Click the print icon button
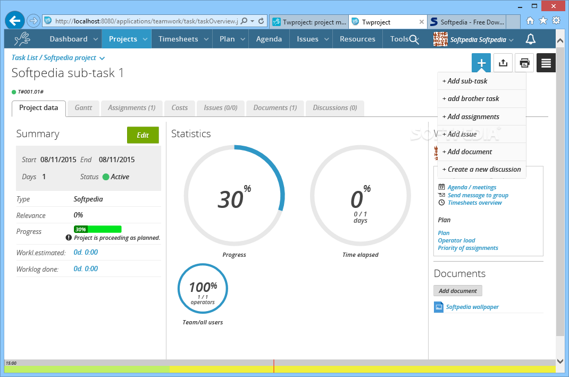 coord(524,63)
